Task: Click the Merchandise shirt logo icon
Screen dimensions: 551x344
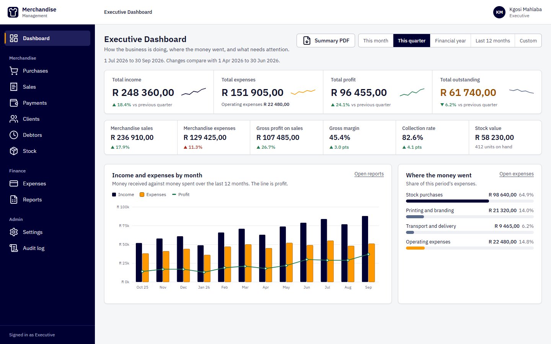Action: tap(13, 12)
